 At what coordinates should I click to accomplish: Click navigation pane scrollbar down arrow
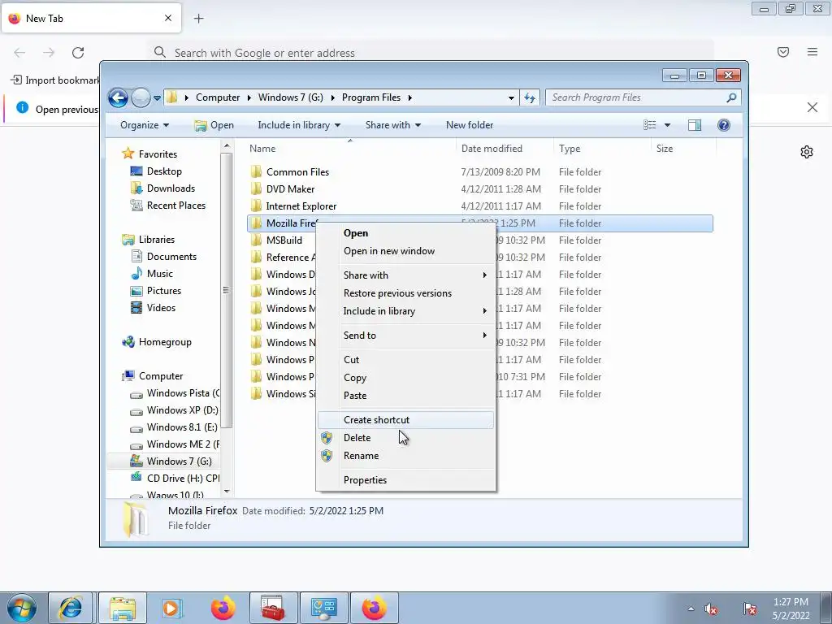tap(227, 492)
